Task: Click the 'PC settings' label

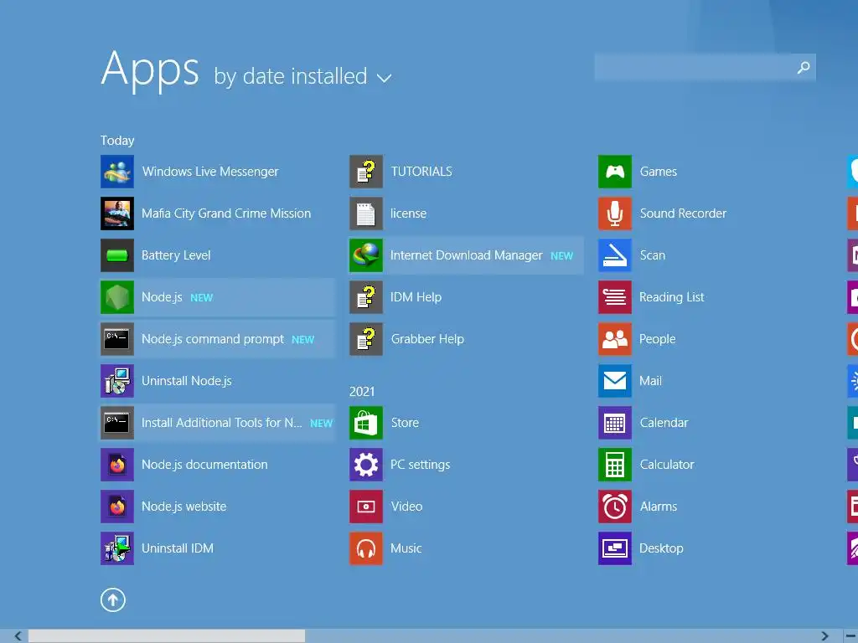Action: (421, 465)
